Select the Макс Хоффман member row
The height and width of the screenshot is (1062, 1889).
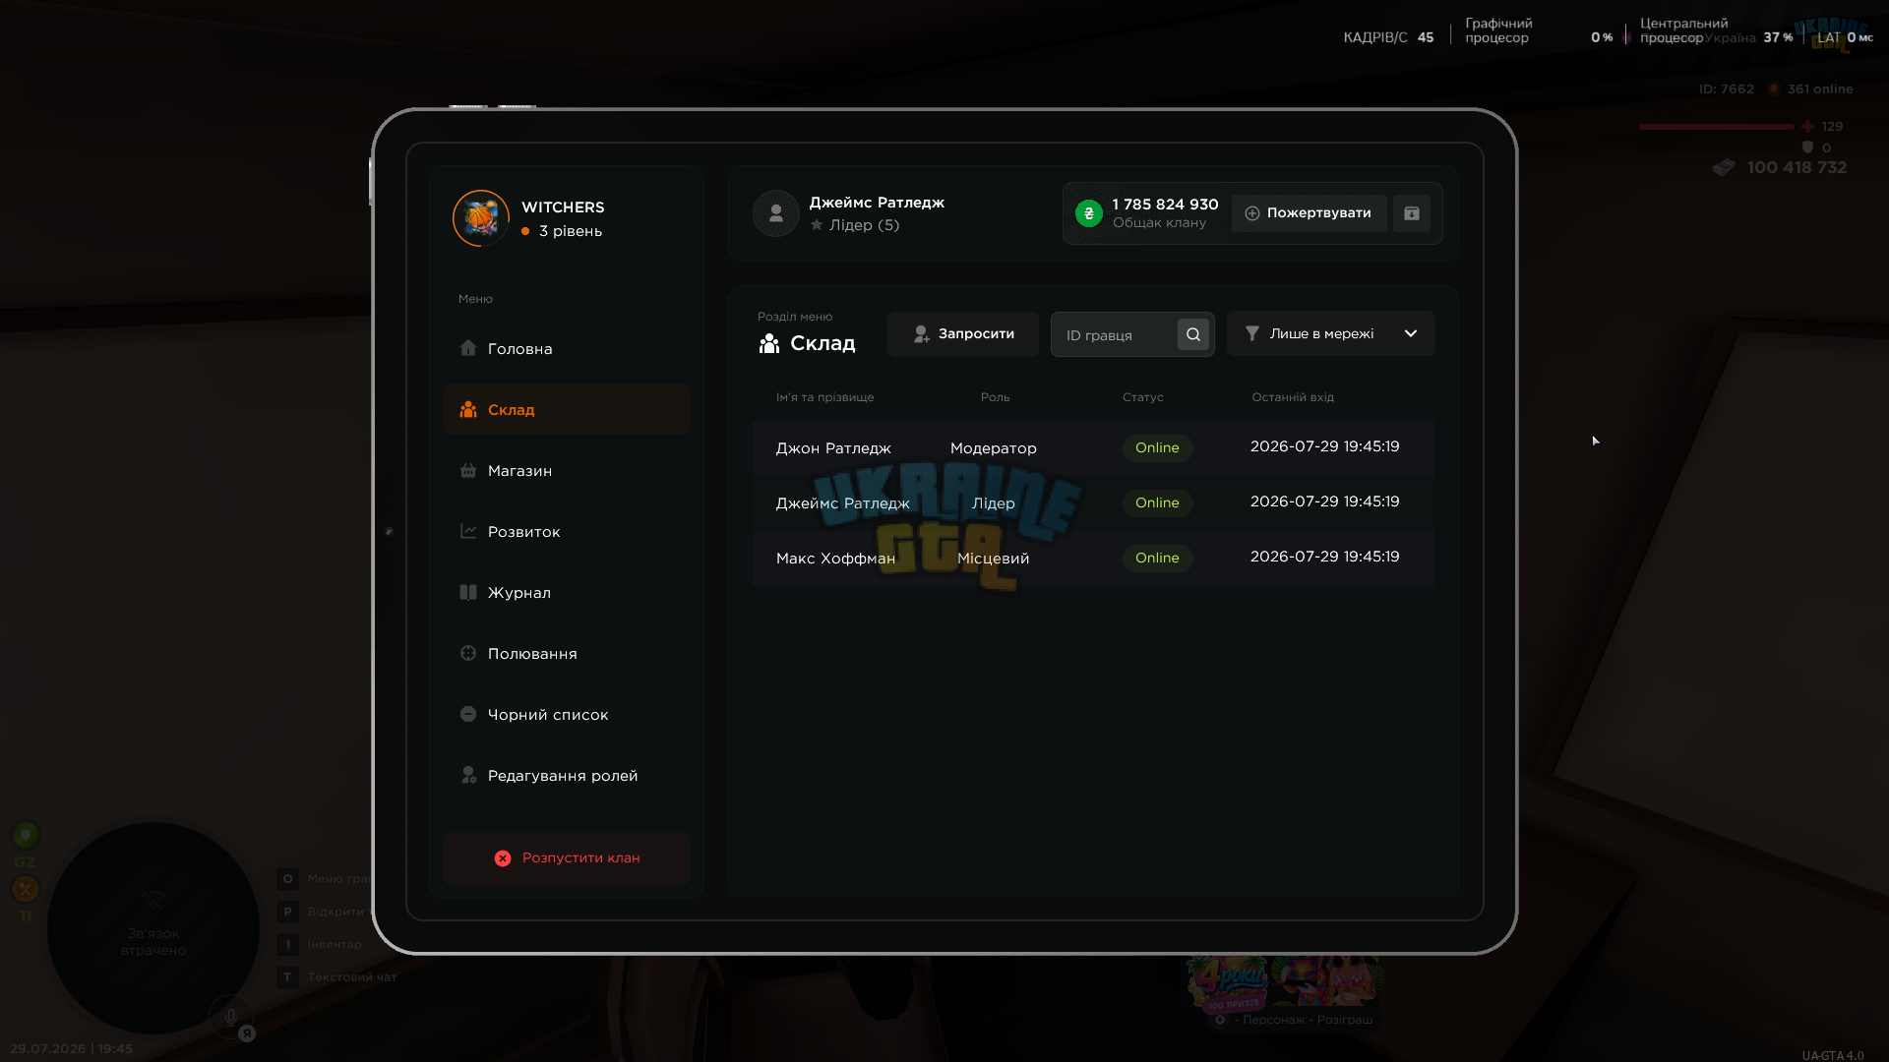(1093, 559)
